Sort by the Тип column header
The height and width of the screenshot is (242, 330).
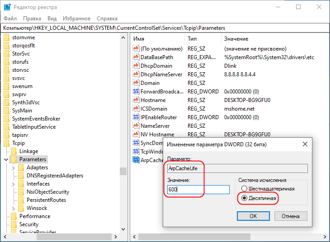[203, 39]
